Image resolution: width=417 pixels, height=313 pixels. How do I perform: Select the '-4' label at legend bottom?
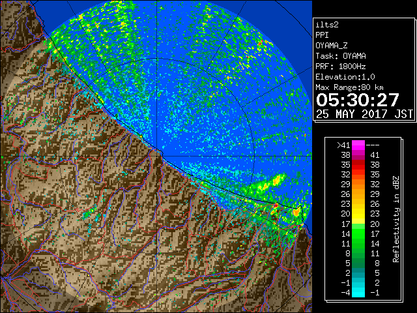[x=346, y=293]
